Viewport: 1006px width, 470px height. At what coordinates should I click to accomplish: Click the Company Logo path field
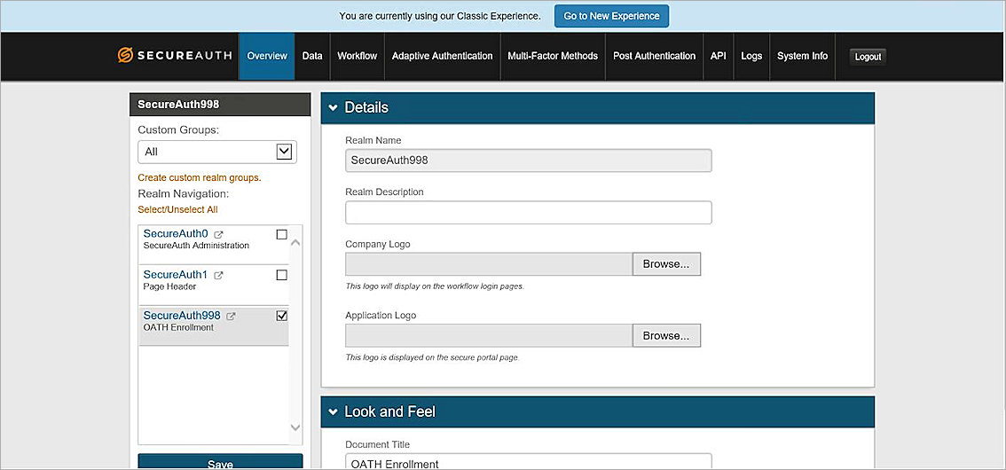point(489,264)
